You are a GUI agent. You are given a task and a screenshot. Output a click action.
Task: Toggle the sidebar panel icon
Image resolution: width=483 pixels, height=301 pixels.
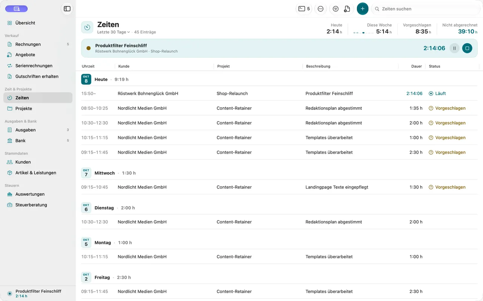67,9
